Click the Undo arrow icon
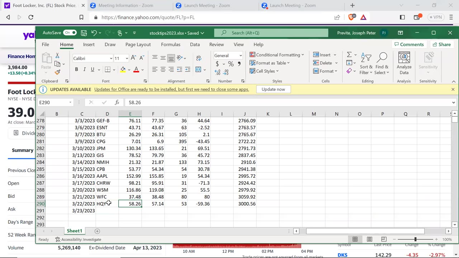 click(x=94, y=33)
